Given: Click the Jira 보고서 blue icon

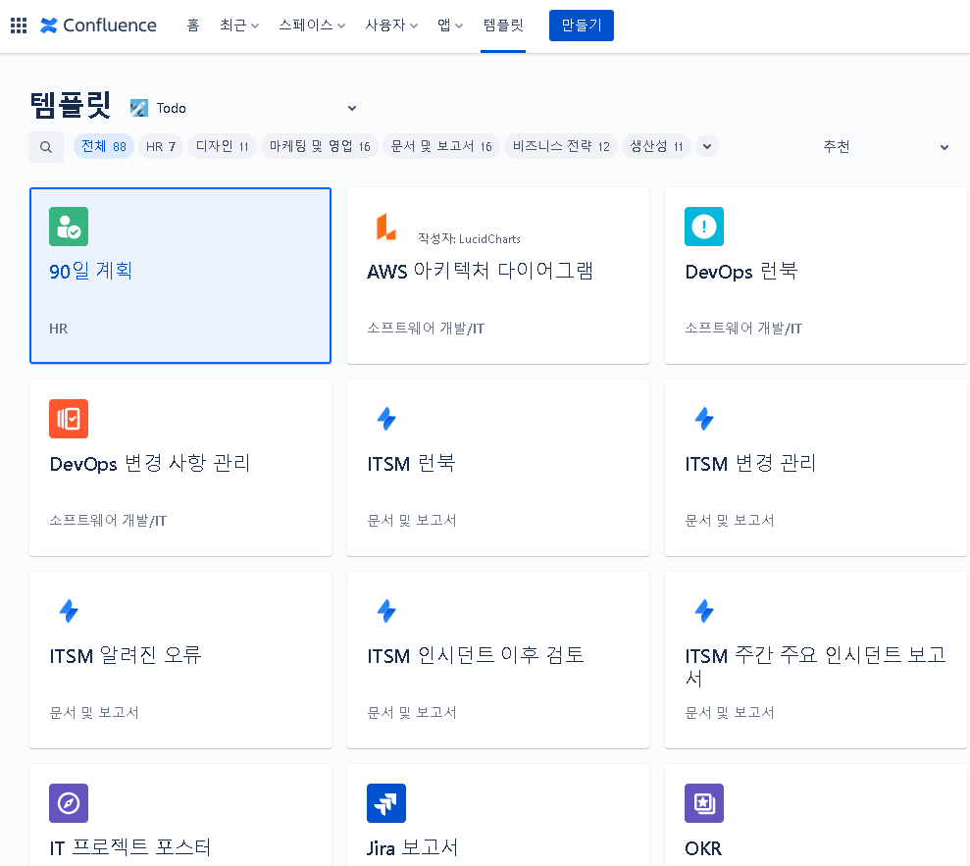Looking at the screenshot, I should 386,803.
